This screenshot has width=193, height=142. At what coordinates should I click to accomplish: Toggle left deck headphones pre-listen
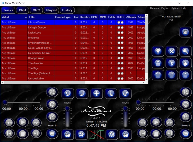(x=68, y=135)
